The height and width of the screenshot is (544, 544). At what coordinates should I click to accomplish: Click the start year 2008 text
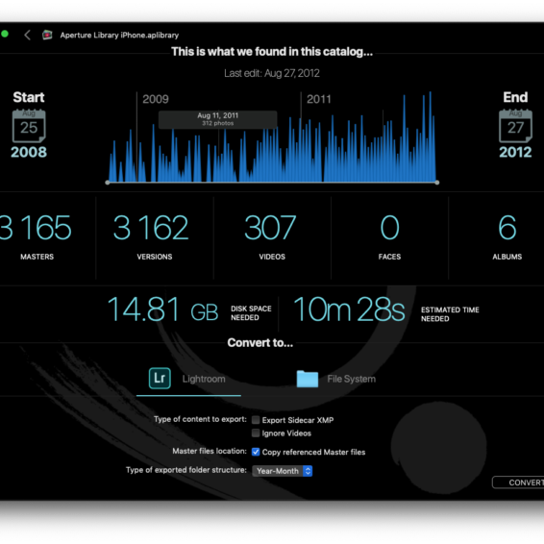pos(29,152)
